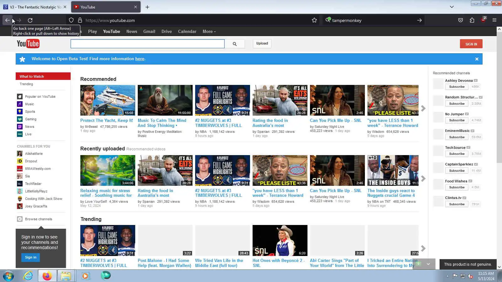Viewport: 502px width, 282px height.
Task: Open 'The Inside guys react' video title
Action: pyautogui.click(x=392, y=193)
